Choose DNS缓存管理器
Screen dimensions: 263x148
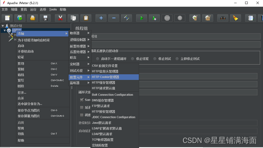click(115, 101)
